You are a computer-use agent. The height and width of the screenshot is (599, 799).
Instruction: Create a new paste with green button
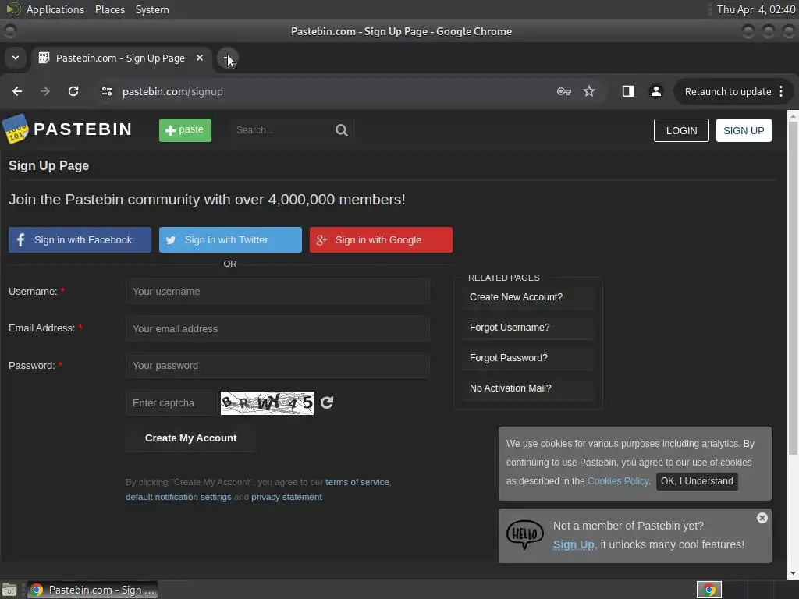click(185, 130)
